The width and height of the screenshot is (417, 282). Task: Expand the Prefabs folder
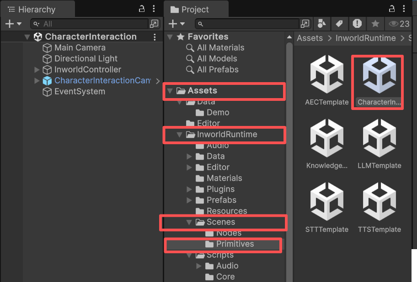pos(189,200)
